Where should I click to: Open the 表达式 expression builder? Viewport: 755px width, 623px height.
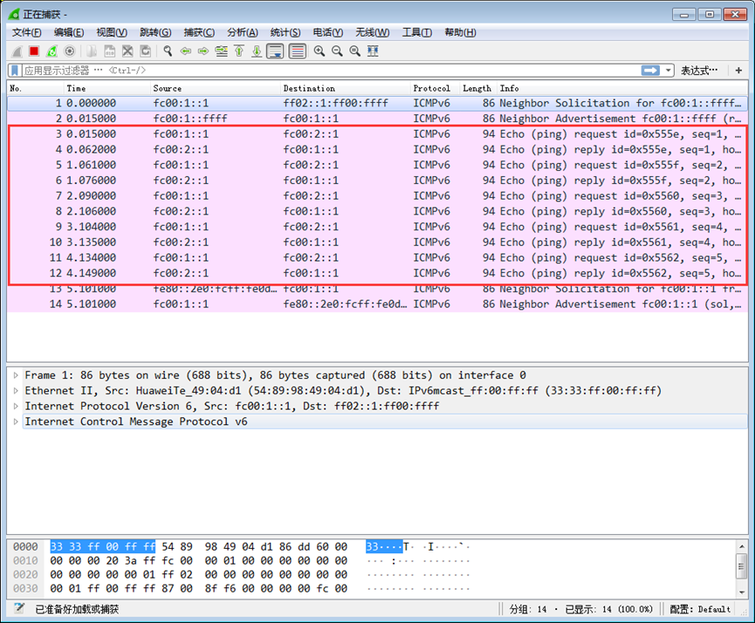pos(698,71)
